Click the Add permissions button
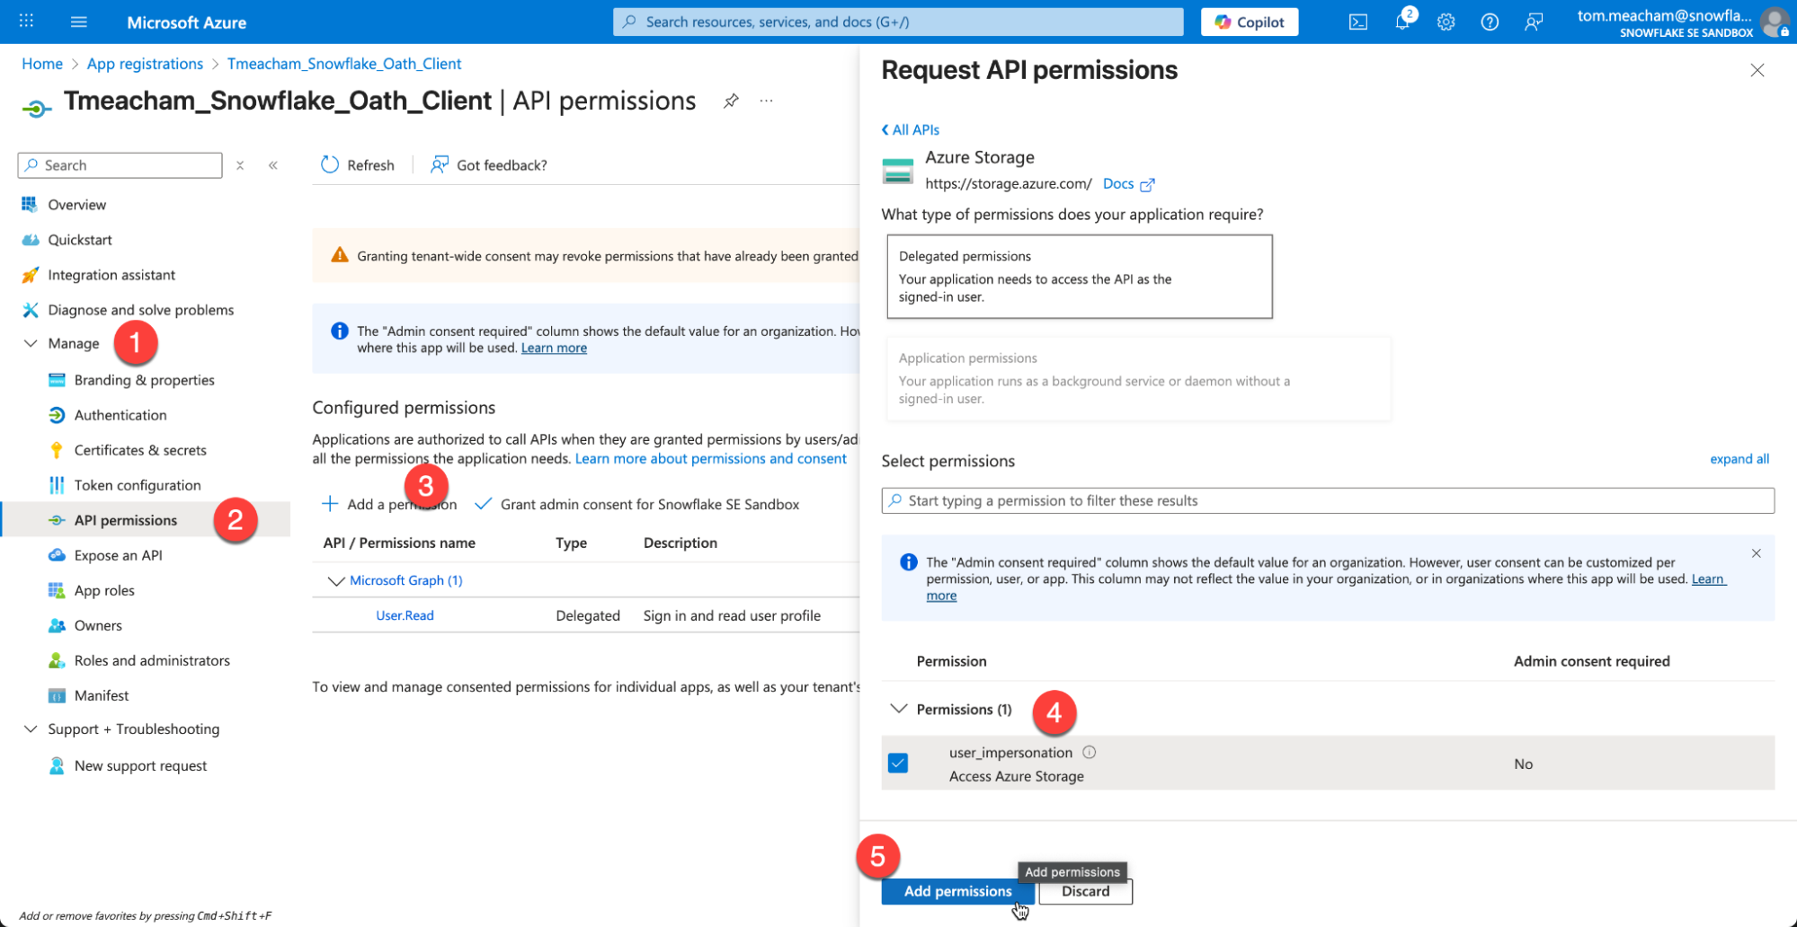The image size is (1797, 927). click(x=957, y=891)
